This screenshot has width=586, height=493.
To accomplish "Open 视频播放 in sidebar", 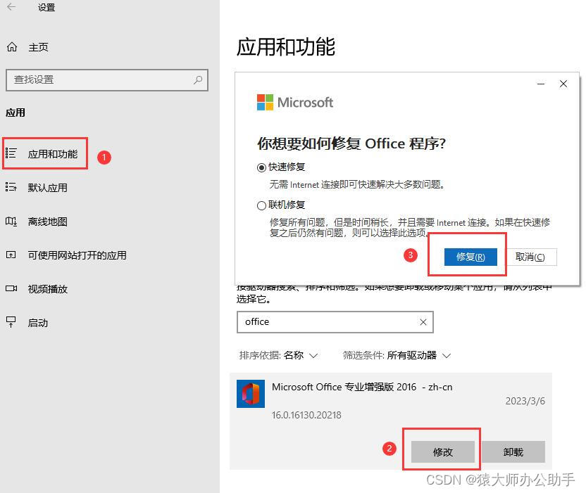I will [x=47, y=289].
